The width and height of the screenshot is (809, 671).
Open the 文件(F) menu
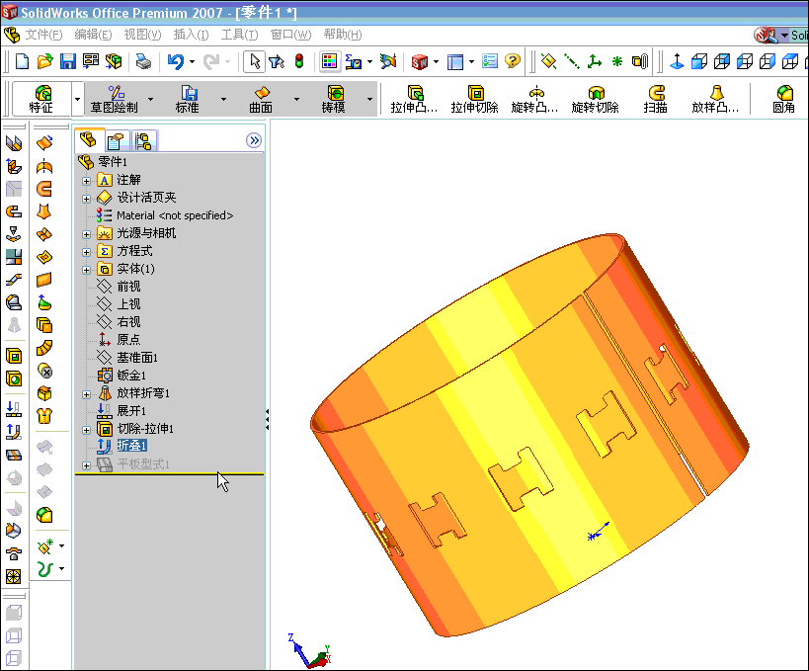tap(43, 35)
